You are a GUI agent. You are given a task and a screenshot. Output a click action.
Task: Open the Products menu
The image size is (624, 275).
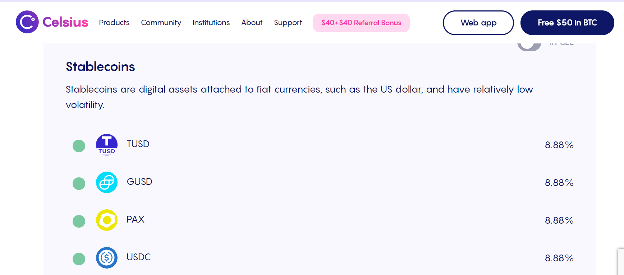pyautogui.click(x=114, y=23)
